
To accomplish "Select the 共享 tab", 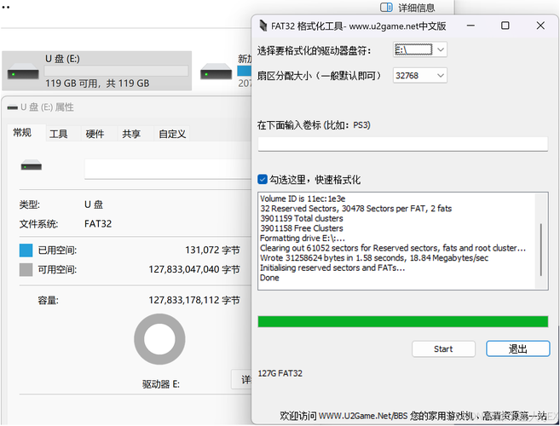I will (131, 134).
